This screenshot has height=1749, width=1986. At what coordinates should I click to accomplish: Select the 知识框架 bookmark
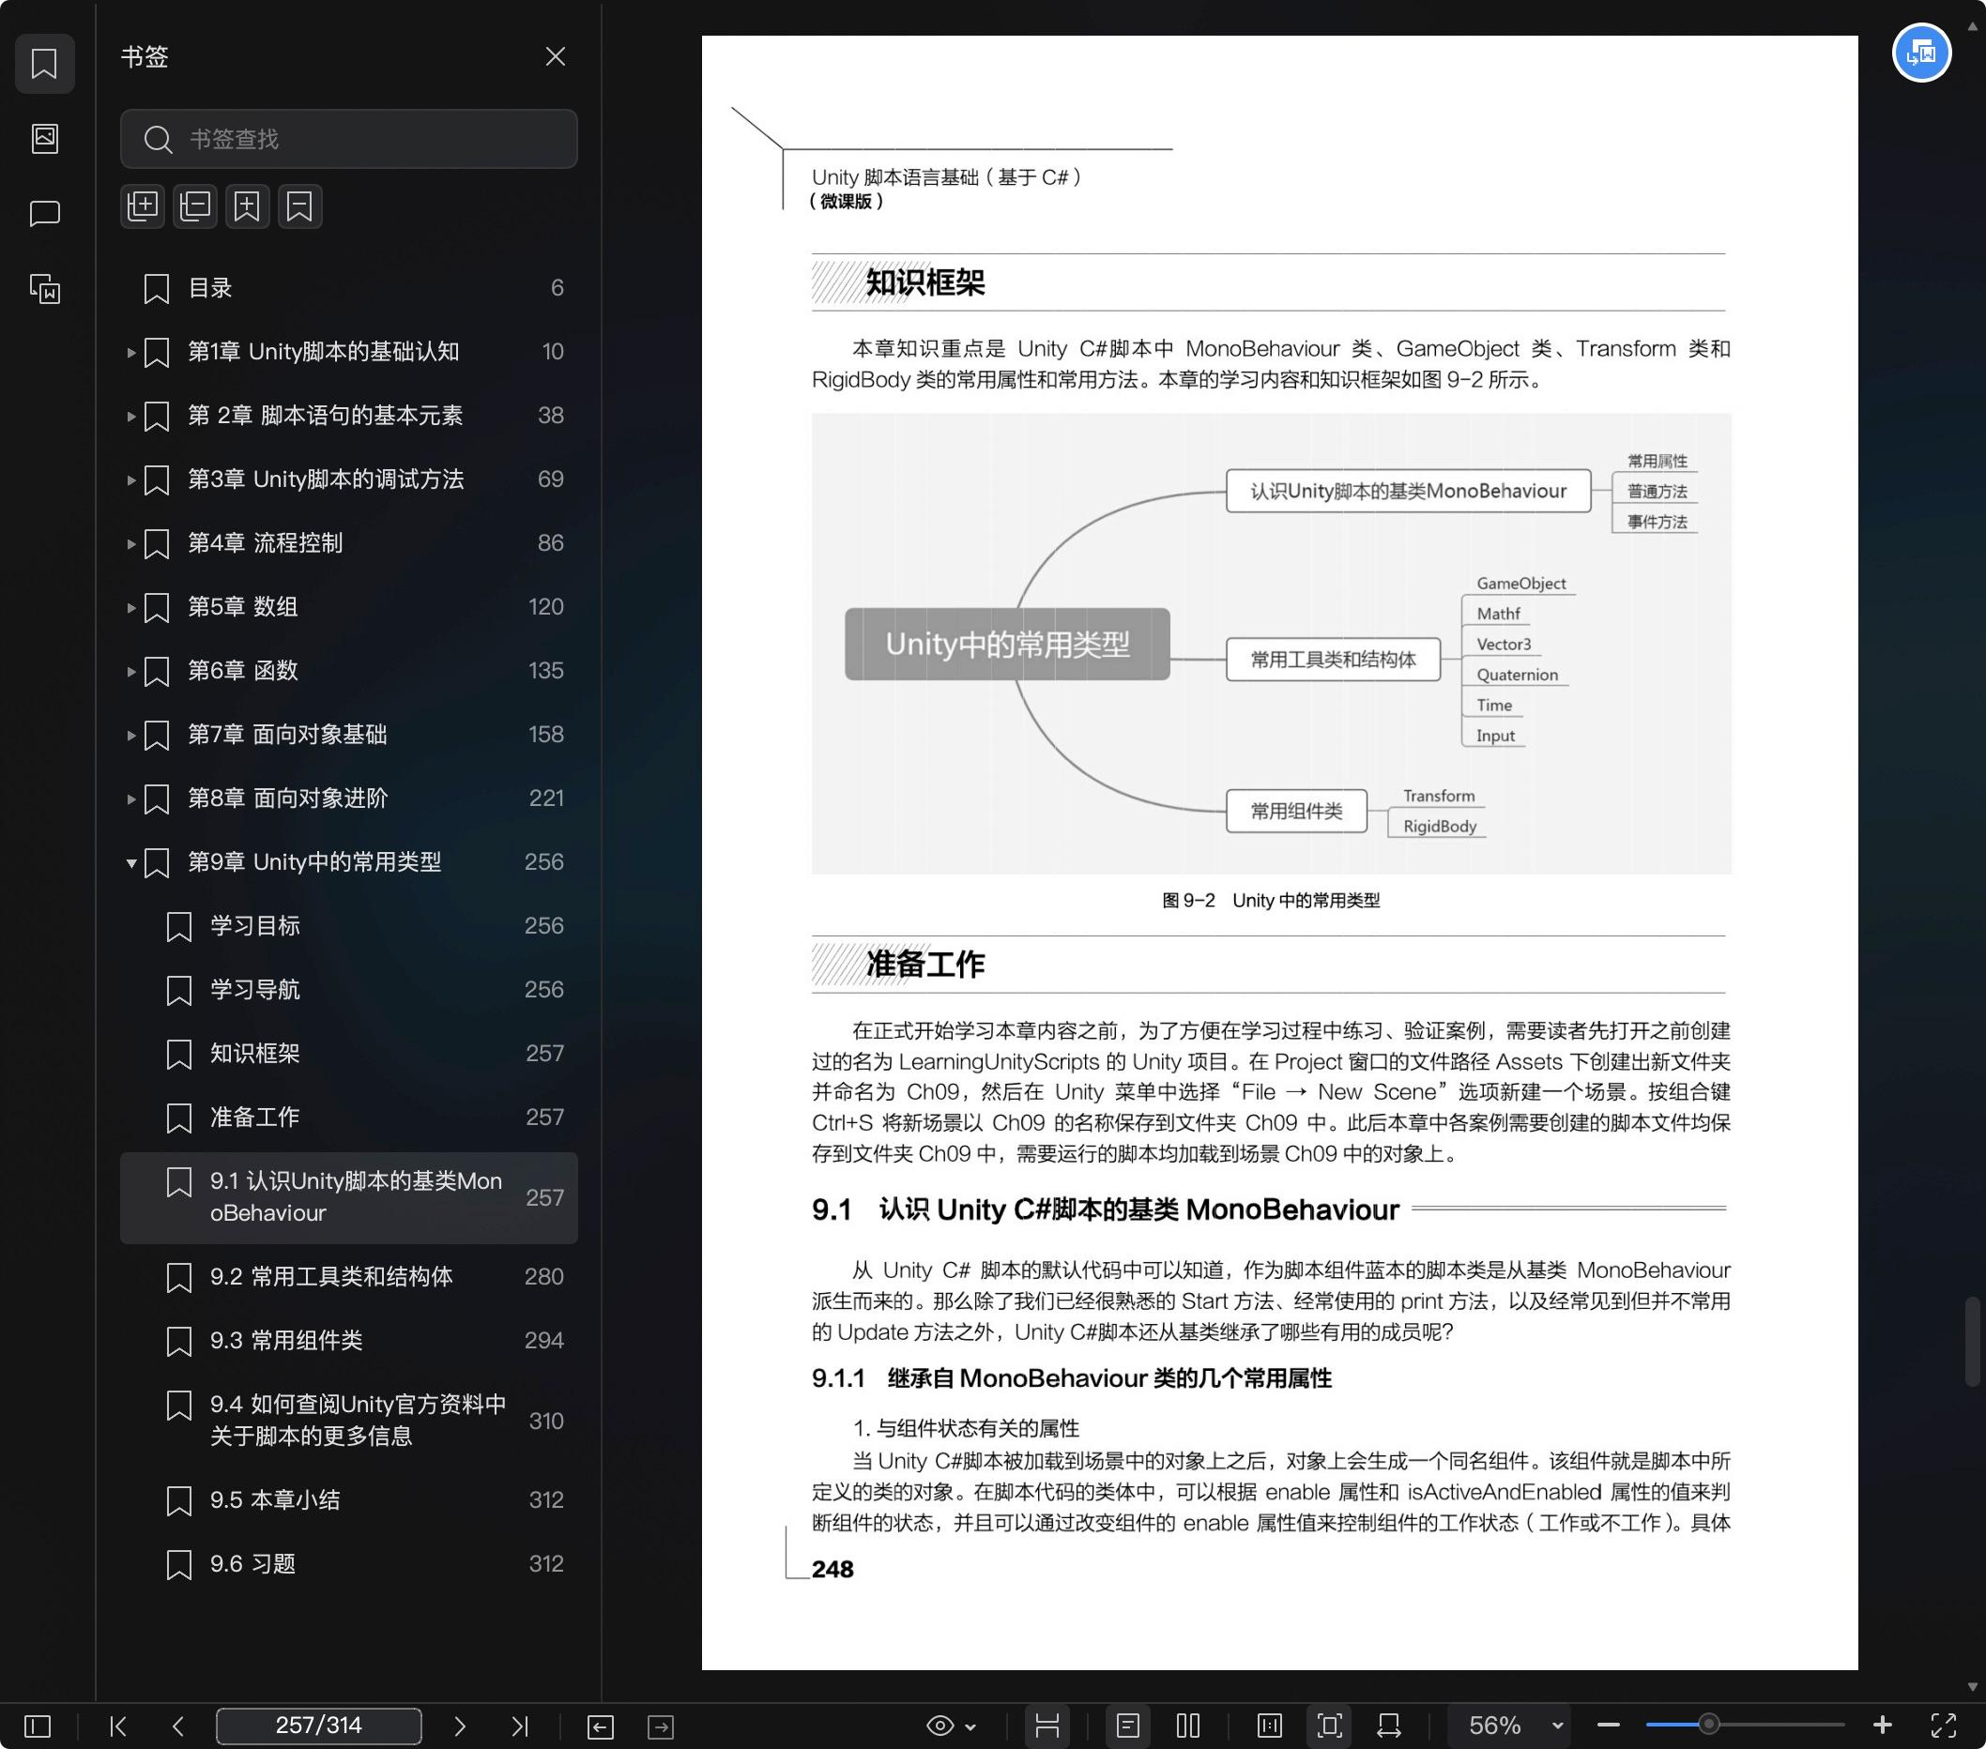tap(349, 1054)
